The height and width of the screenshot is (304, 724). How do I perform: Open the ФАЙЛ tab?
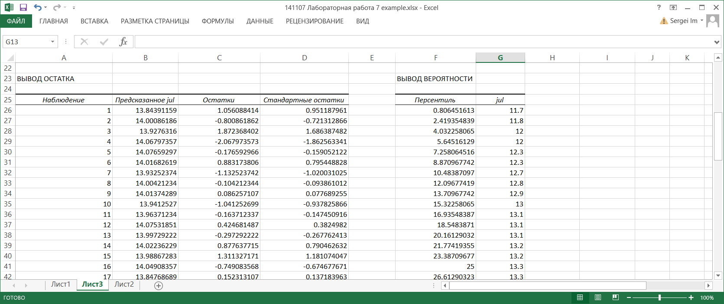[16, 21]
